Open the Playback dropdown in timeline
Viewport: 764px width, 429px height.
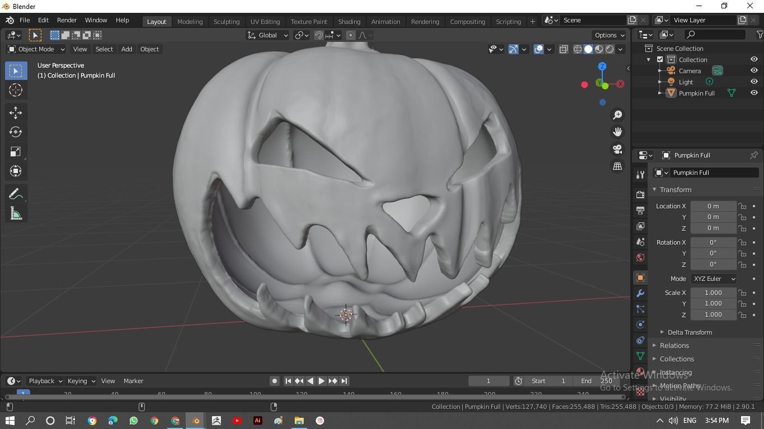(x=45, y=381)
